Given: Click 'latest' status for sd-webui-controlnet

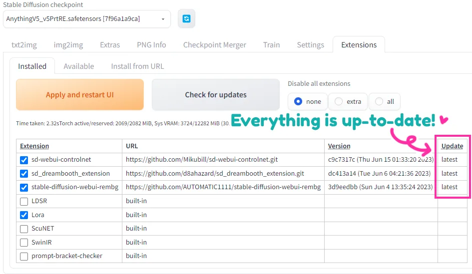Looking at the screenshot, I should click(450, 159).
